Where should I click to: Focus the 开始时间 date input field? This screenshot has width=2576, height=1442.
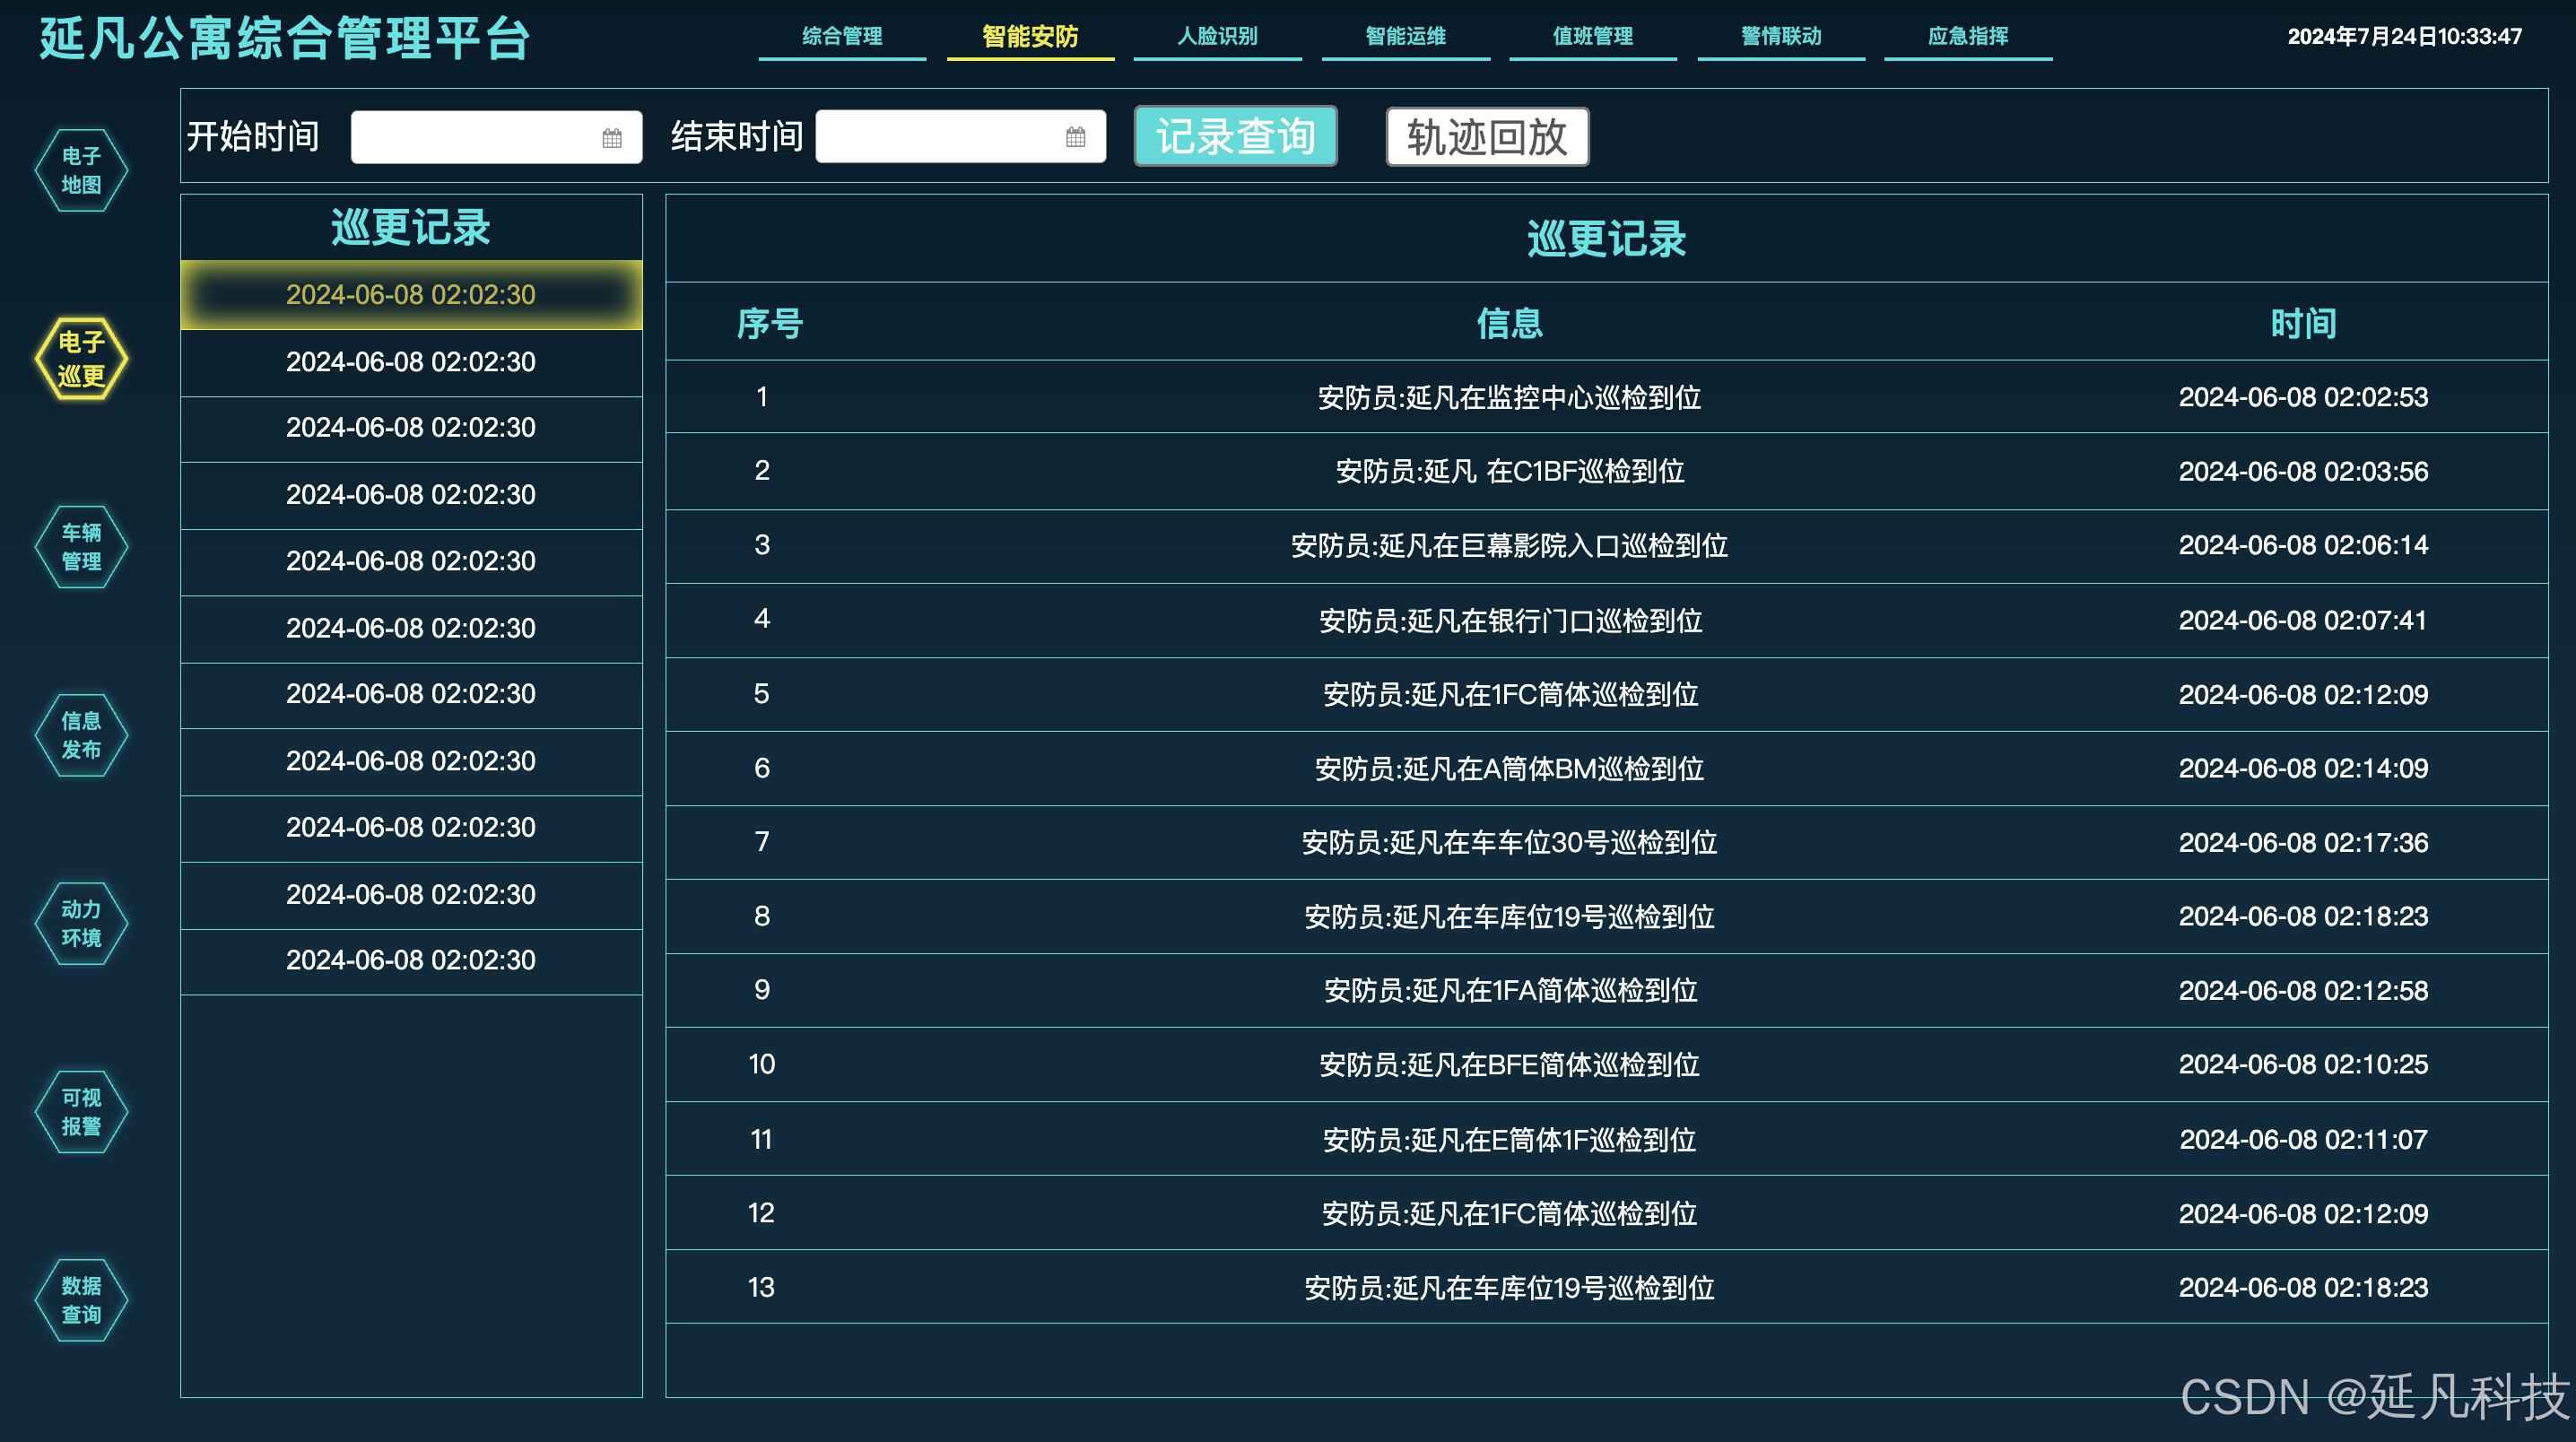tap(496, 137)
